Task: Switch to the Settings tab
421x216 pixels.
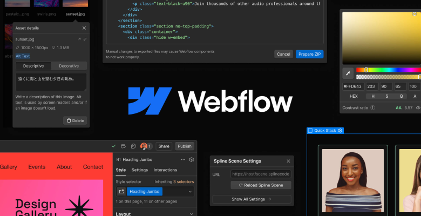Action: [140, 170]
